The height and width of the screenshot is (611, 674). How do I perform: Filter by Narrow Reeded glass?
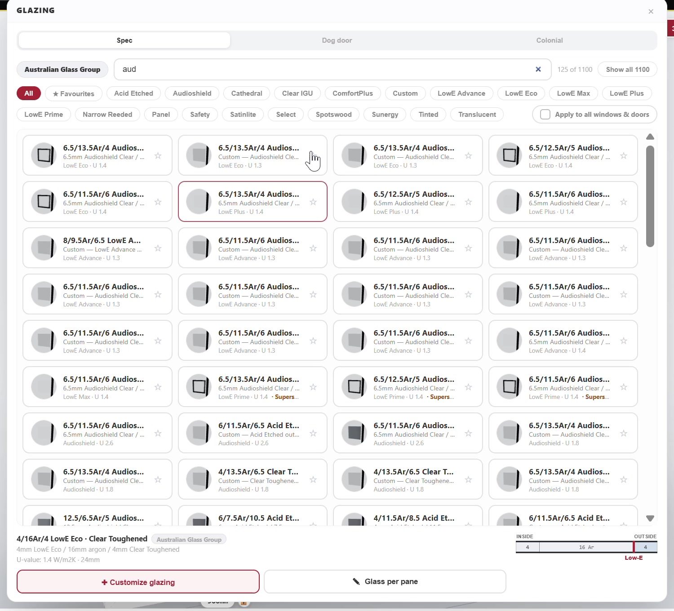click(107, 115)
